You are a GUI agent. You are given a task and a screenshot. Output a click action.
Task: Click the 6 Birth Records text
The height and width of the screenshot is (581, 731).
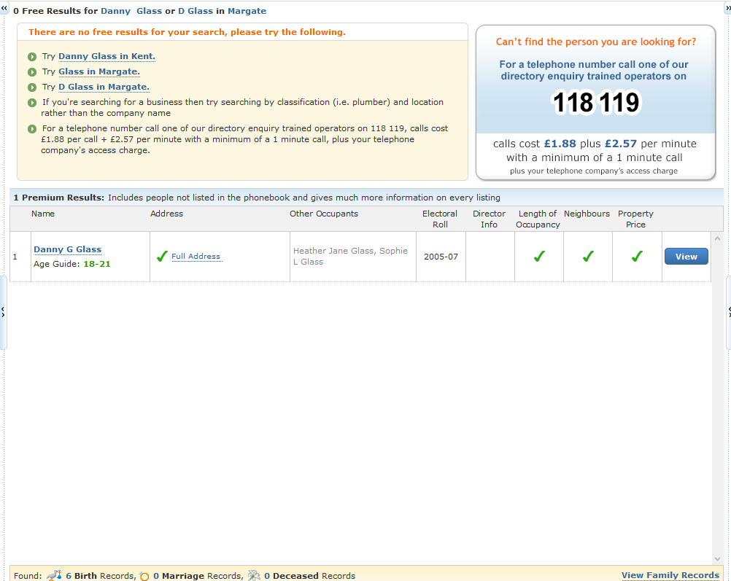[100, 576]
